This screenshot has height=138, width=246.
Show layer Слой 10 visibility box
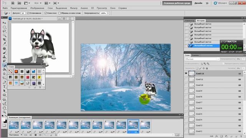tap(186, 85)
